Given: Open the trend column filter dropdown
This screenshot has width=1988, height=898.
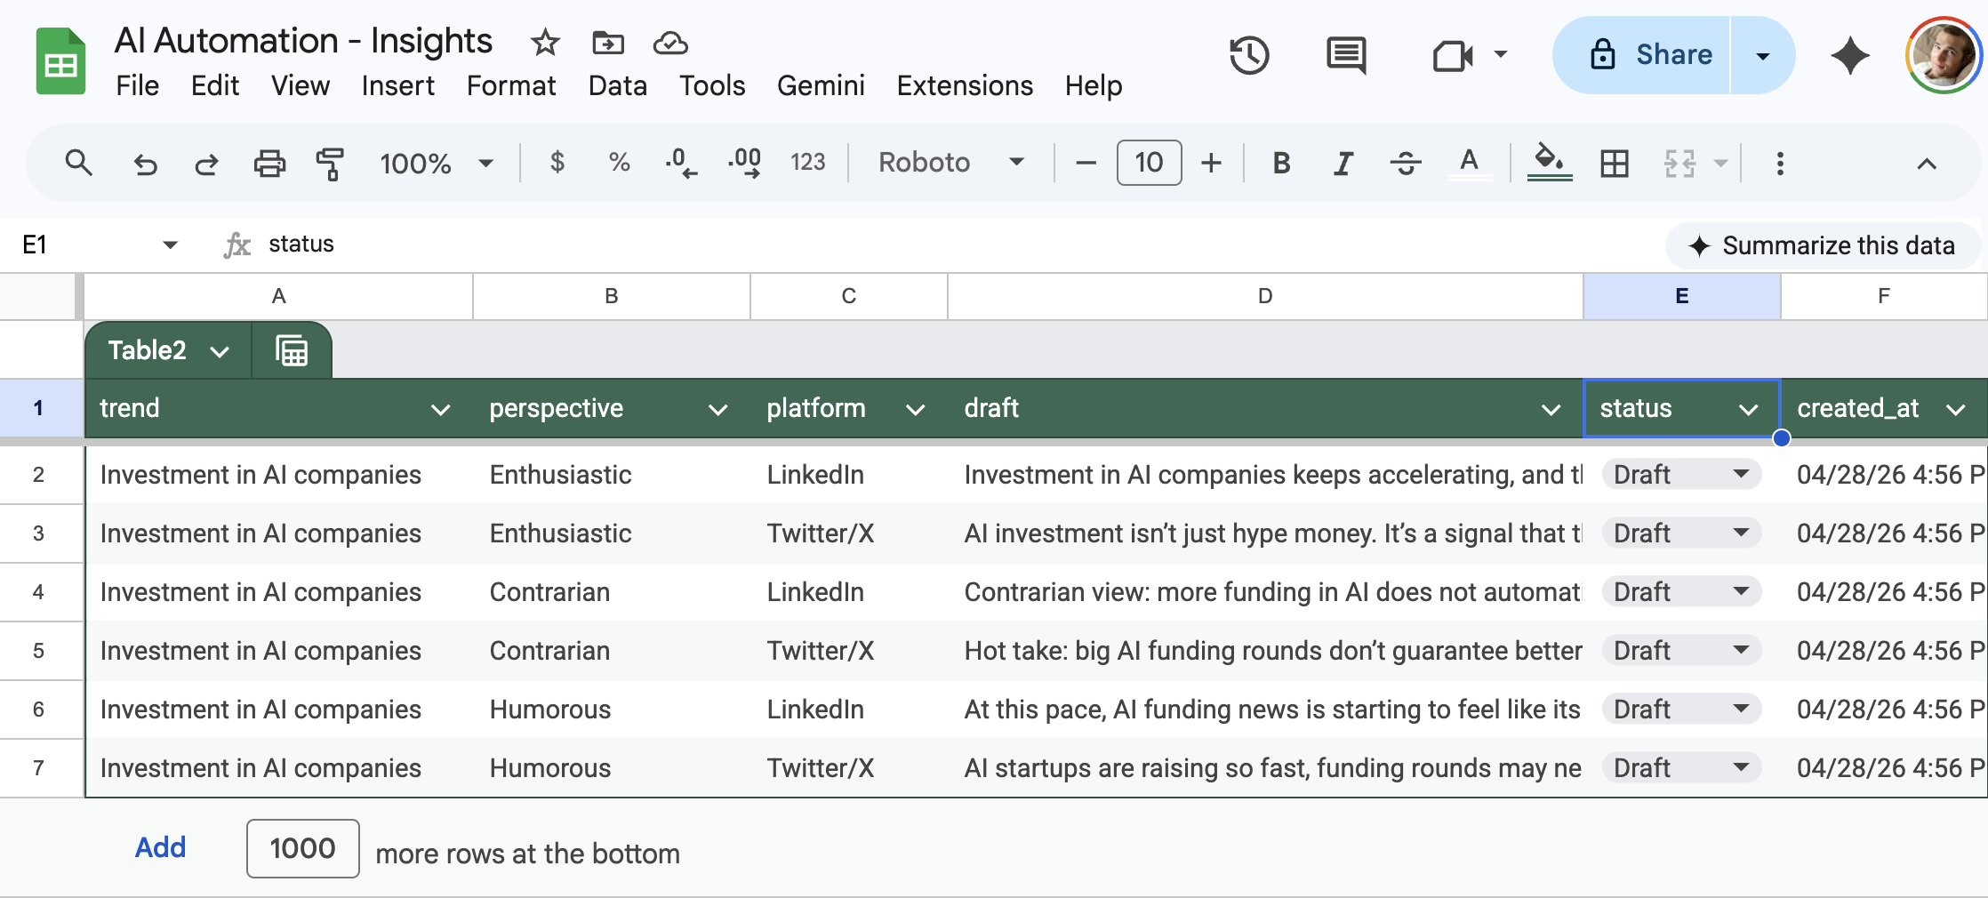Looking at the screenshot, I should pos(440,410).
